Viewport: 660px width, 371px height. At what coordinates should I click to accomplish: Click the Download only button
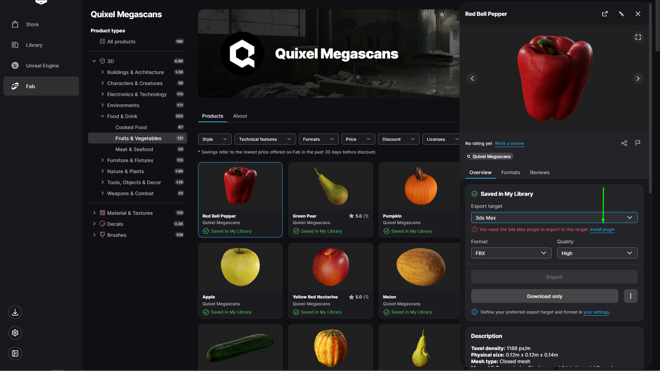point(544,296)
